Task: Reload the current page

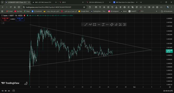Action: (11, 7)
